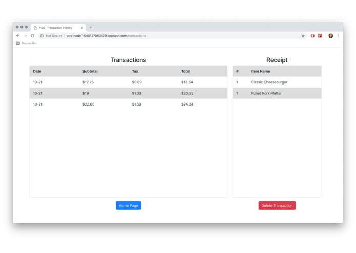Click the Receipt heading
Screen dimensions: 356x253
tap(277, 60)
